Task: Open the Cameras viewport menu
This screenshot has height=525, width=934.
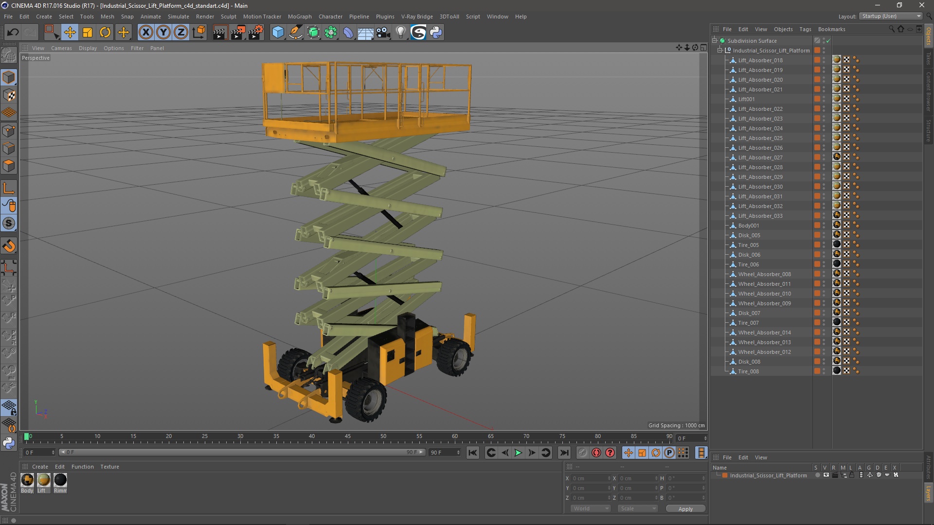Action: point(61,48)
